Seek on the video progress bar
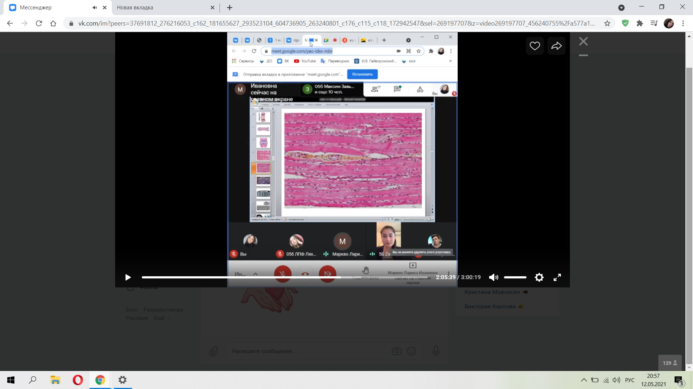This screenshot has width=693, height=389. (285, 277)
